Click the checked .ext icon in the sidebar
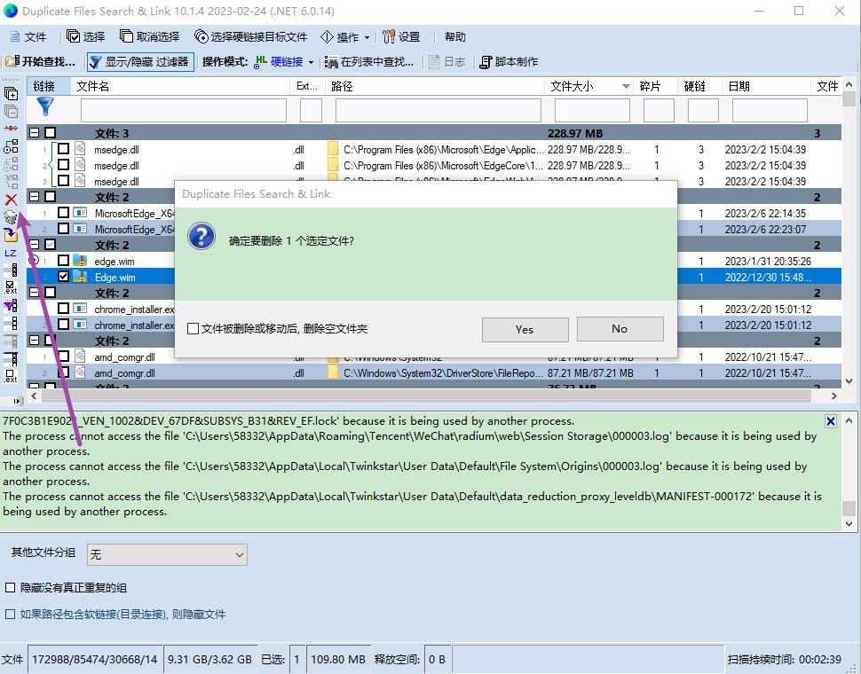Image resolution: width=861 pixels, height=674 pixels. point(11,287)
